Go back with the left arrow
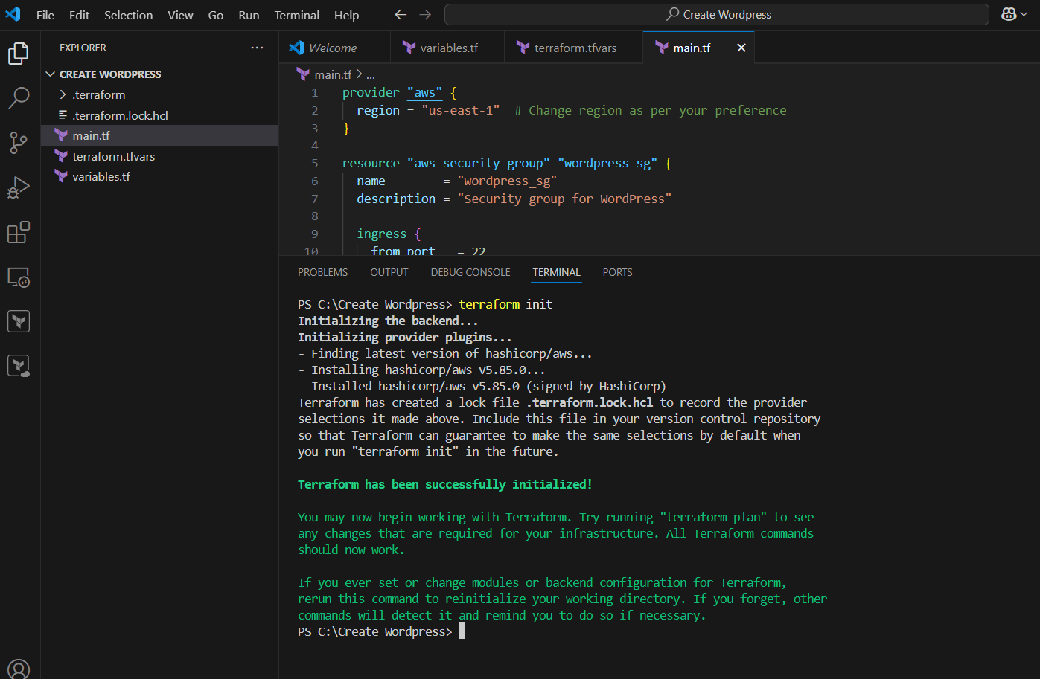Image resolution: width=1040 pixels, height=679 pixels. [x=401, y=14]
